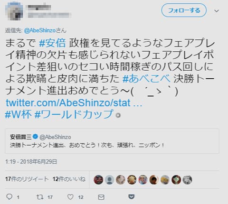View the 12件のいいね list
Image resolution: width=228 pixels, height=204 pixels.
(x=69, y=179)
